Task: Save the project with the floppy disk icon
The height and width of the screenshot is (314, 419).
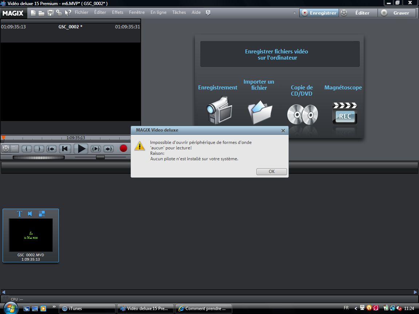Action: coord(51,13)
